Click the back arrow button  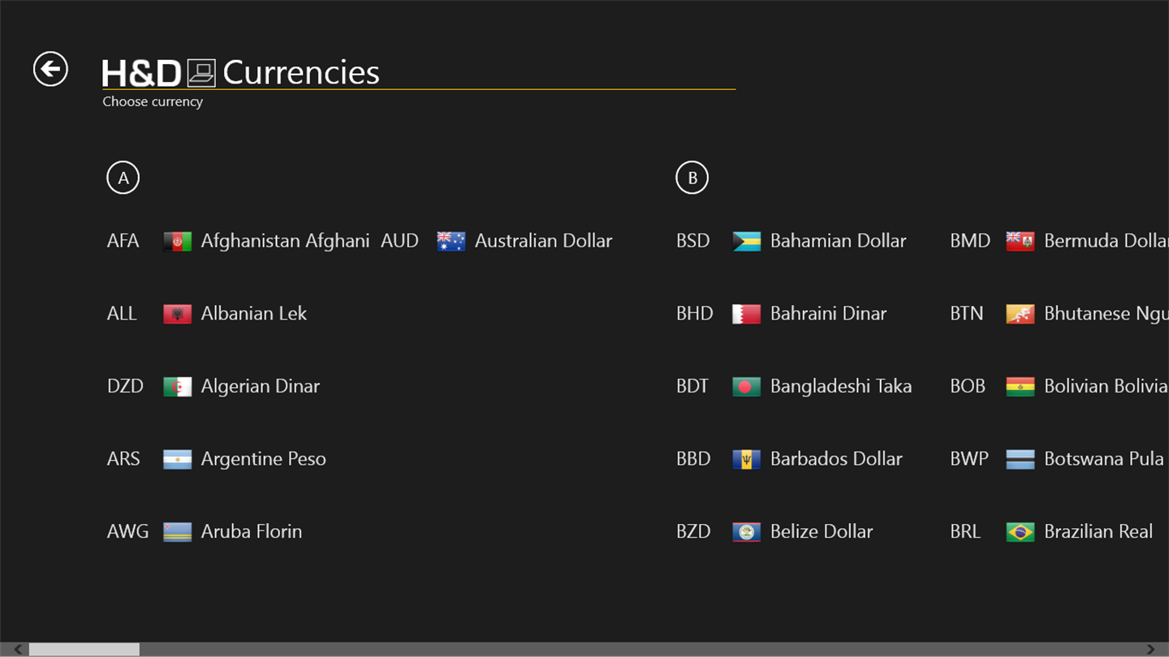click(x=50, y=69)
